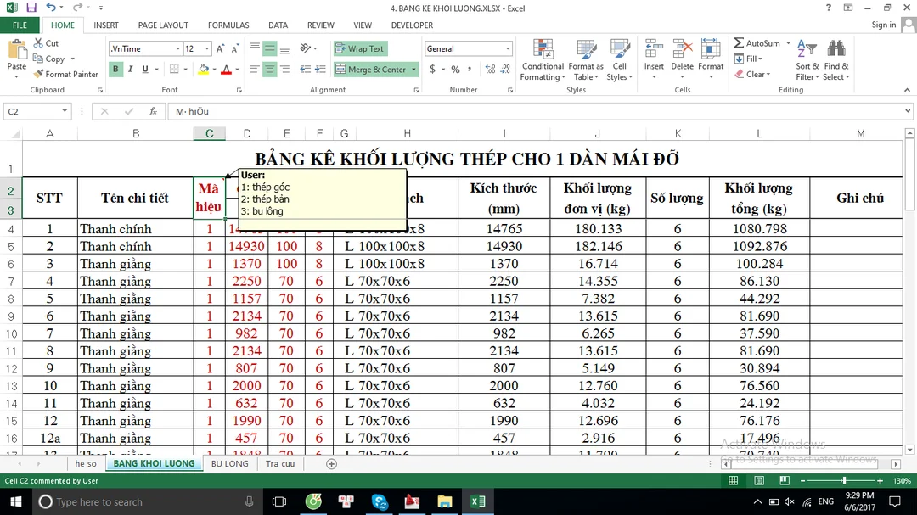Open the Merge & Center dropdown arrow
917x515 pixels.
413,69
